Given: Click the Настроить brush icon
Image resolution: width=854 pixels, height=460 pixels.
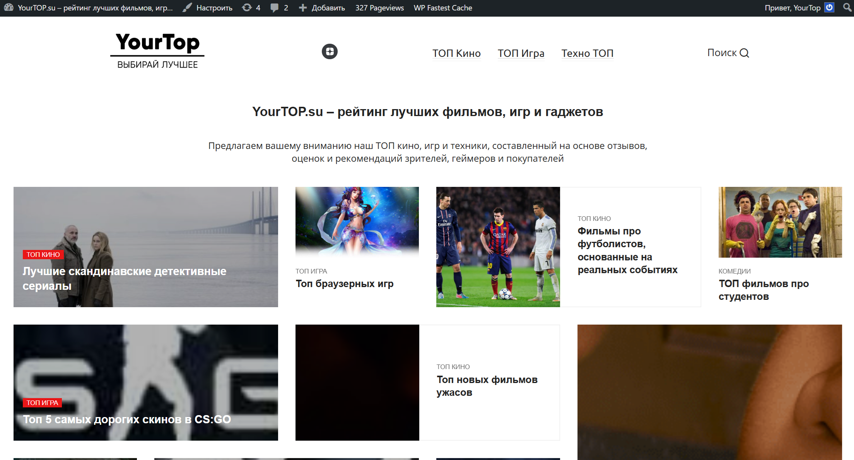Looking at the screenshot, I should pyautogui.click(x=187, y=8).
